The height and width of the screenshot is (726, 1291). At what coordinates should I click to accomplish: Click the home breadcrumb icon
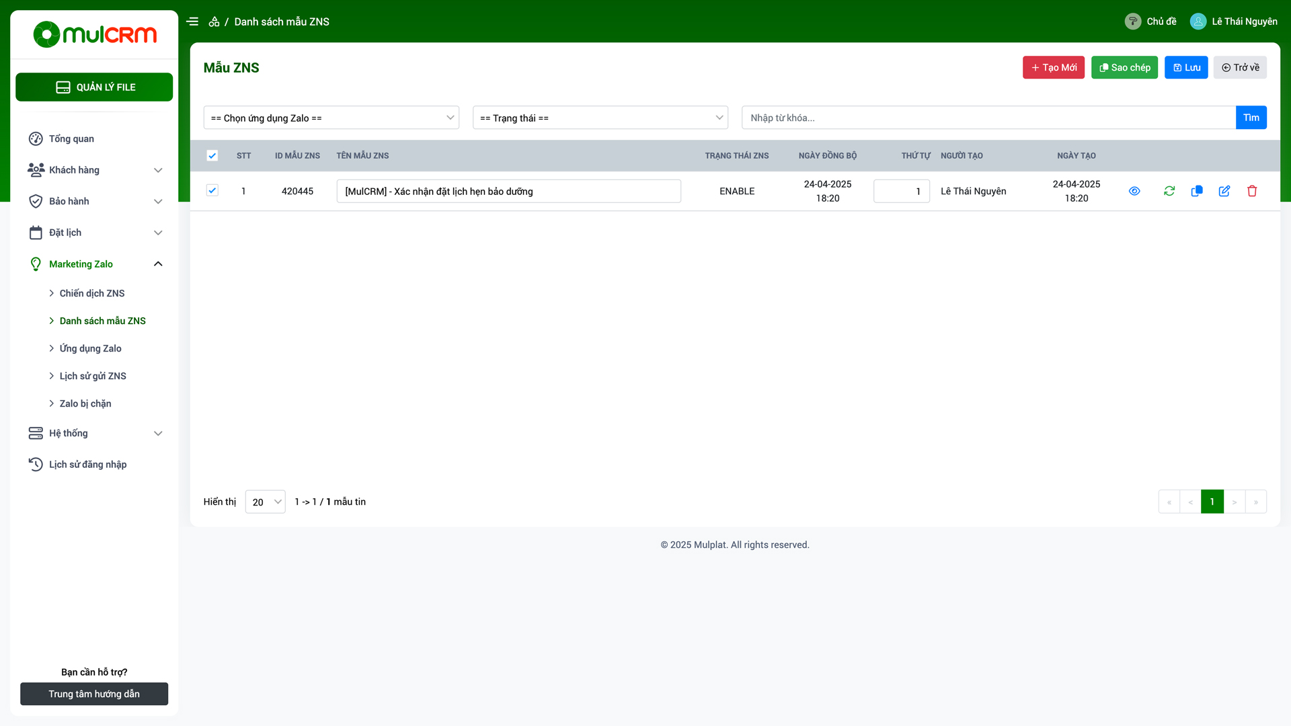(x=214, y=22)
